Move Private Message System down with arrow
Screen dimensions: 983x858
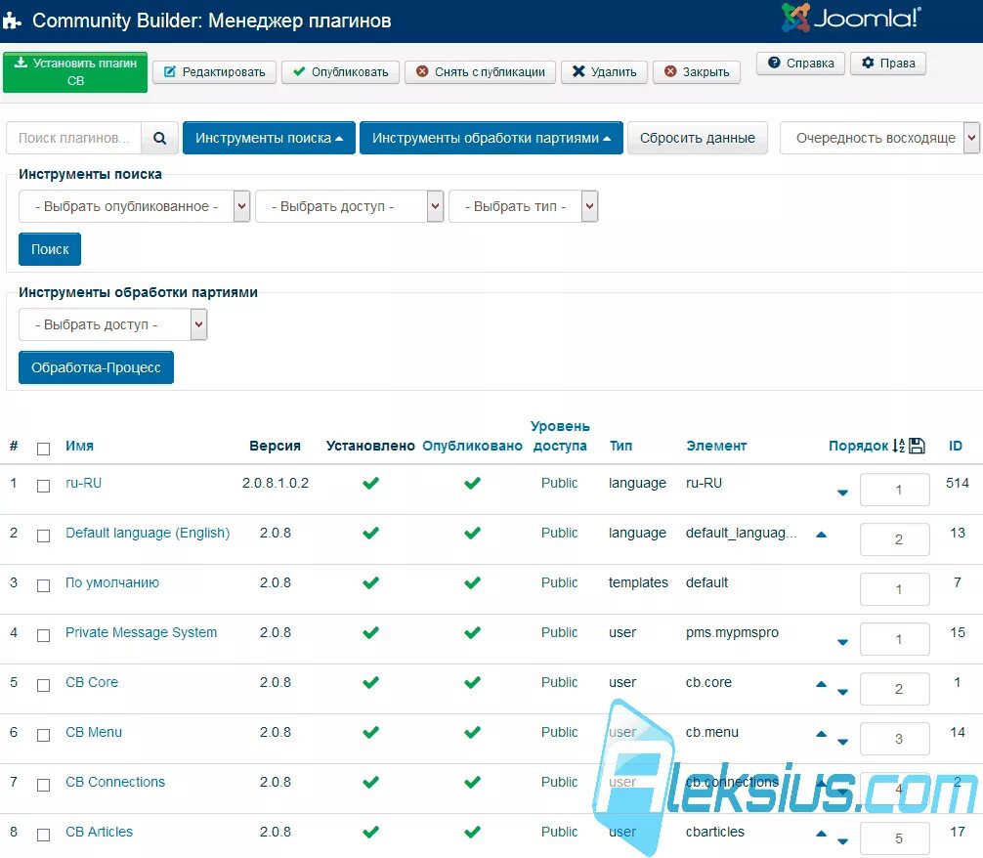[842, 642]
